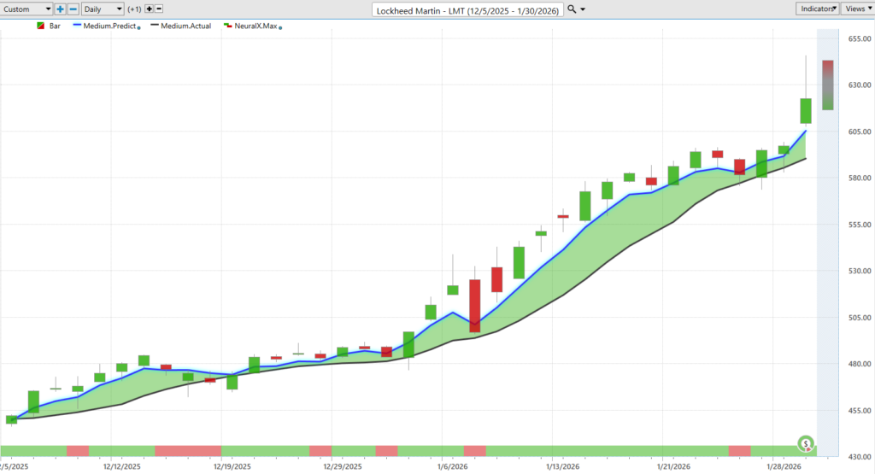
Task: Click the large red candlestick after 1/6/2026
Action: point(474,306)
